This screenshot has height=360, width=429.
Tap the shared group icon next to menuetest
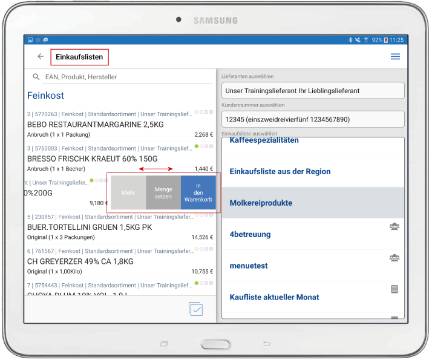(394, 258)
